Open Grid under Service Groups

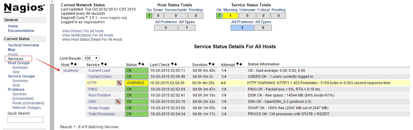[16, 85]
